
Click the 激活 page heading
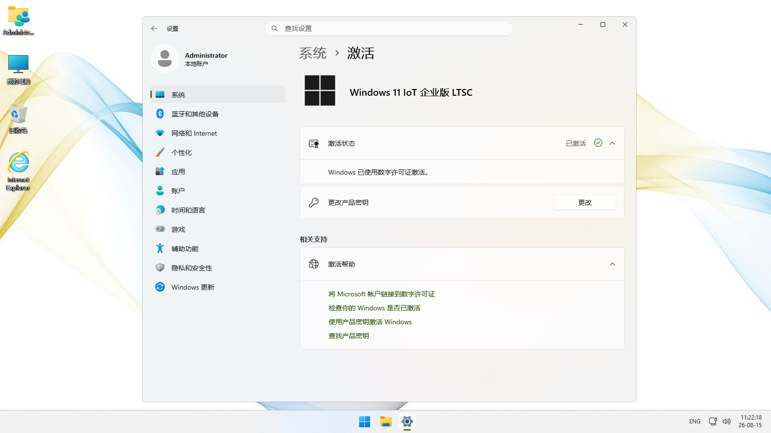point(361,53)
